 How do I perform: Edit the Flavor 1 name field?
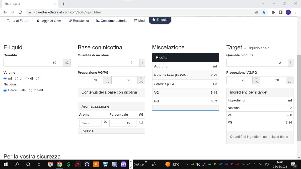[x=90, y=123]
